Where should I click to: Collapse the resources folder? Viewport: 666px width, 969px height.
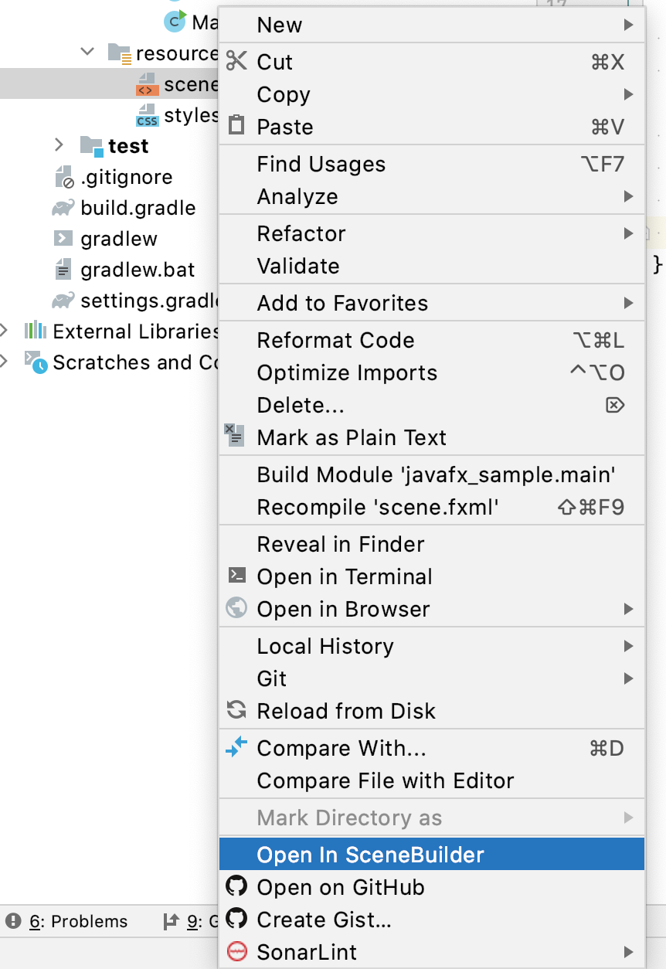click(x=87, y=53)
